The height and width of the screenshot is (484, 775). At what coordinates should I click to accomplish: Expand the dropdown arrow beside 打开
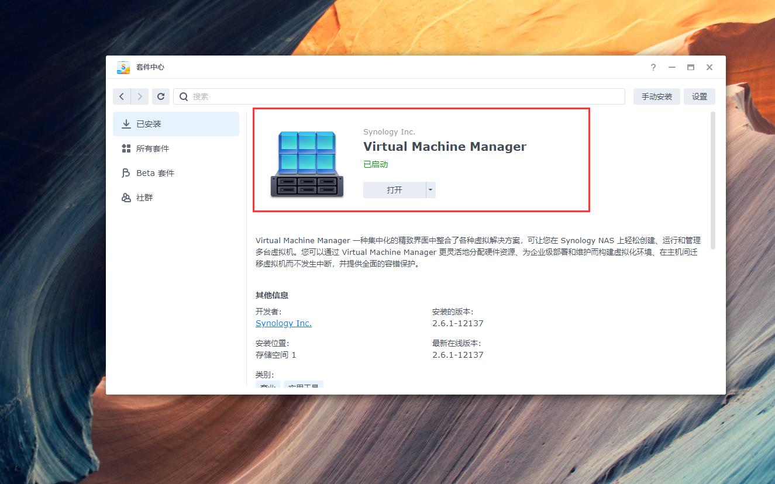tap(430, 190)
